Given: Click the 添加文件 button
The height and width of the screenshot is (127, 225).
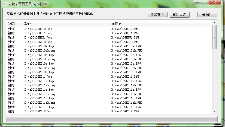Looking at the screenshot, I should (157, 15).
